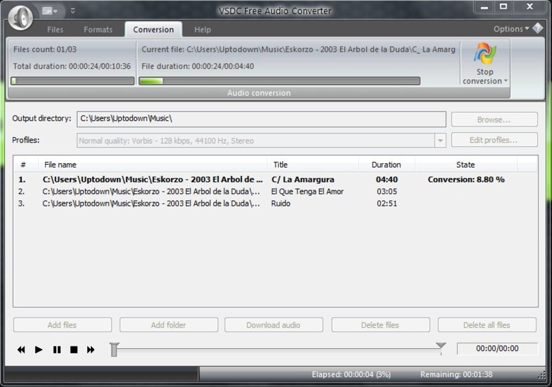The image size is (552, 387).
Task: Click the Delete all files button
Action: tap(487, 325)
